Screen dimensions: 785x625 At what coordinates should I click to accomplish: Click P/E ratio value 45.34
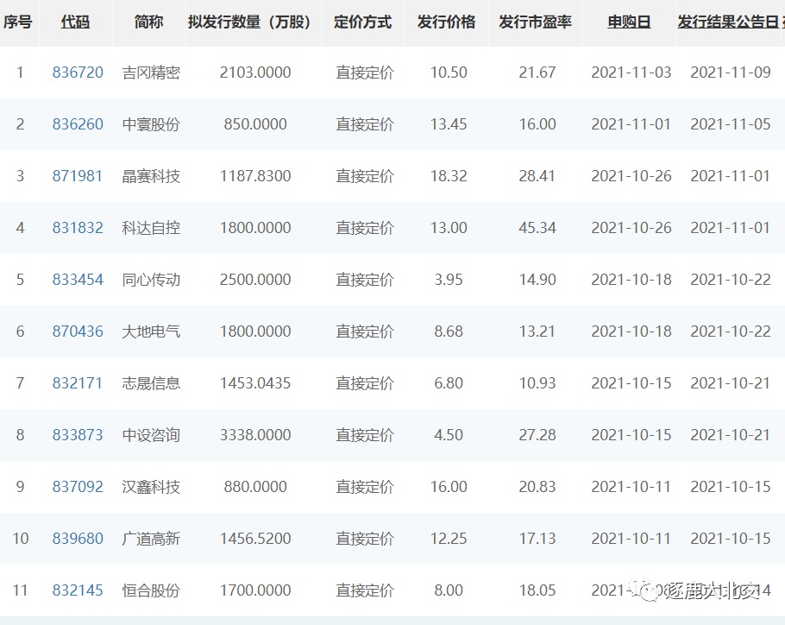537,228
